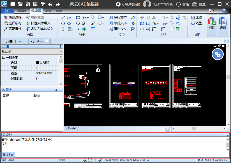Expand the polyline tool dropdown arrow
The height and width of the screenshot is (163, 231).
point(88,18)
